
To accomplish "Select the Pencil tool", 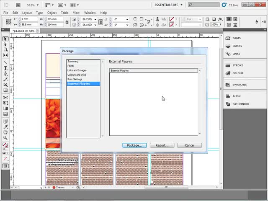I will (x=5, y=79).
